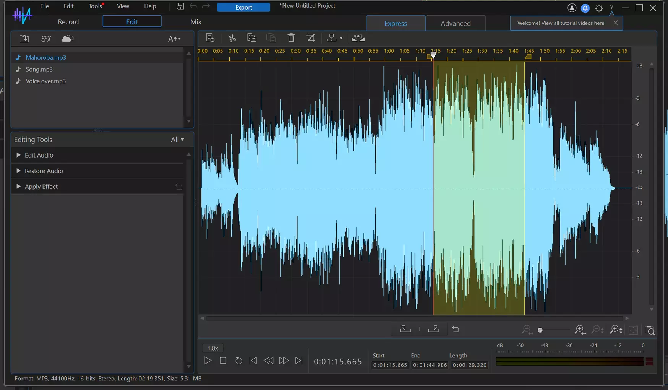Click the Delete trash icon in toolbar
Screen dimensions: 668x390
291,38
